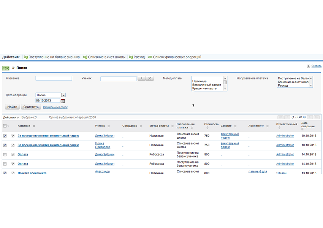The image size is (323, 228).
Task: Go to first page of results
Action: pyautogui.click(x=280, y=117)
